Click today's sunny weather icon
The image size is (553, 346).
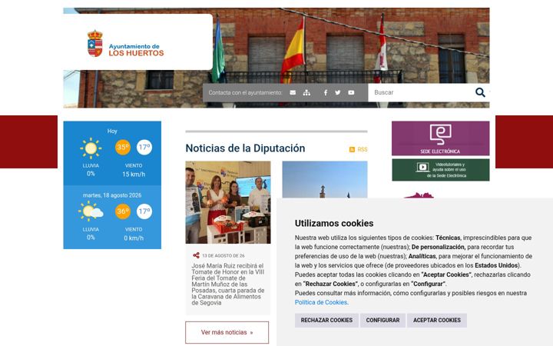(x=91, y=148)
